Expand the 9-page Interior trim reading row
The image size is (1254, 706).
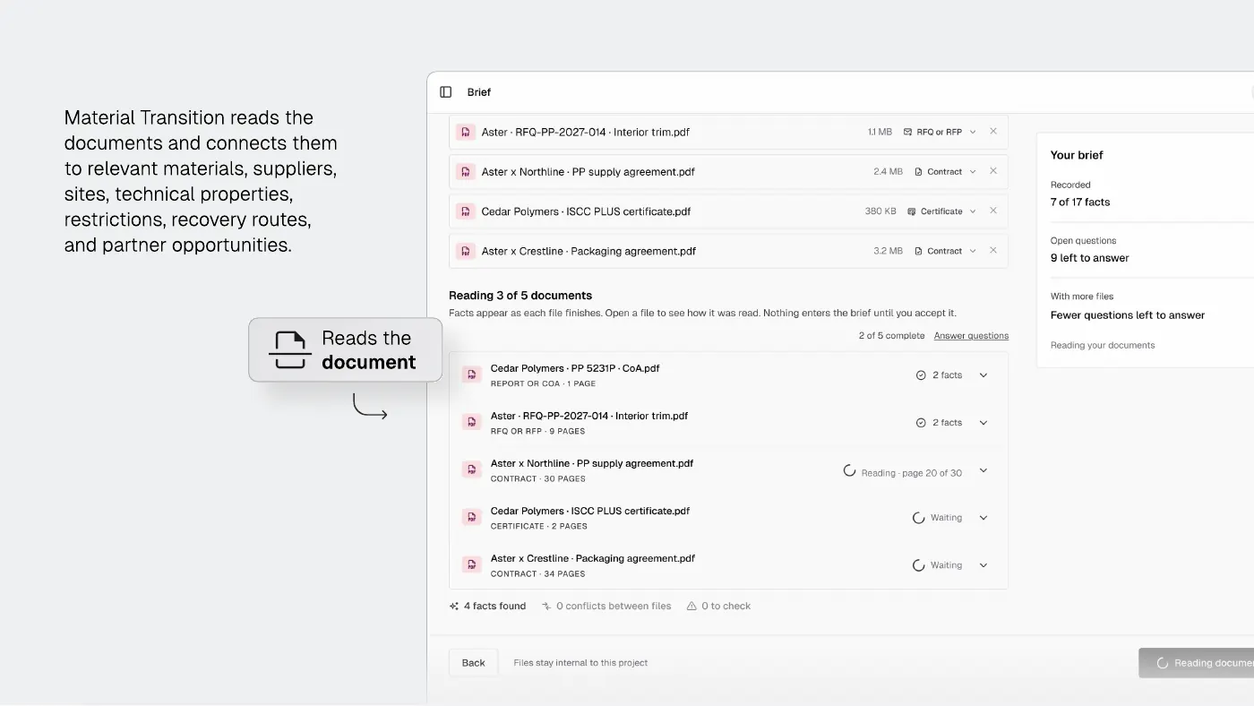point(983,423)
